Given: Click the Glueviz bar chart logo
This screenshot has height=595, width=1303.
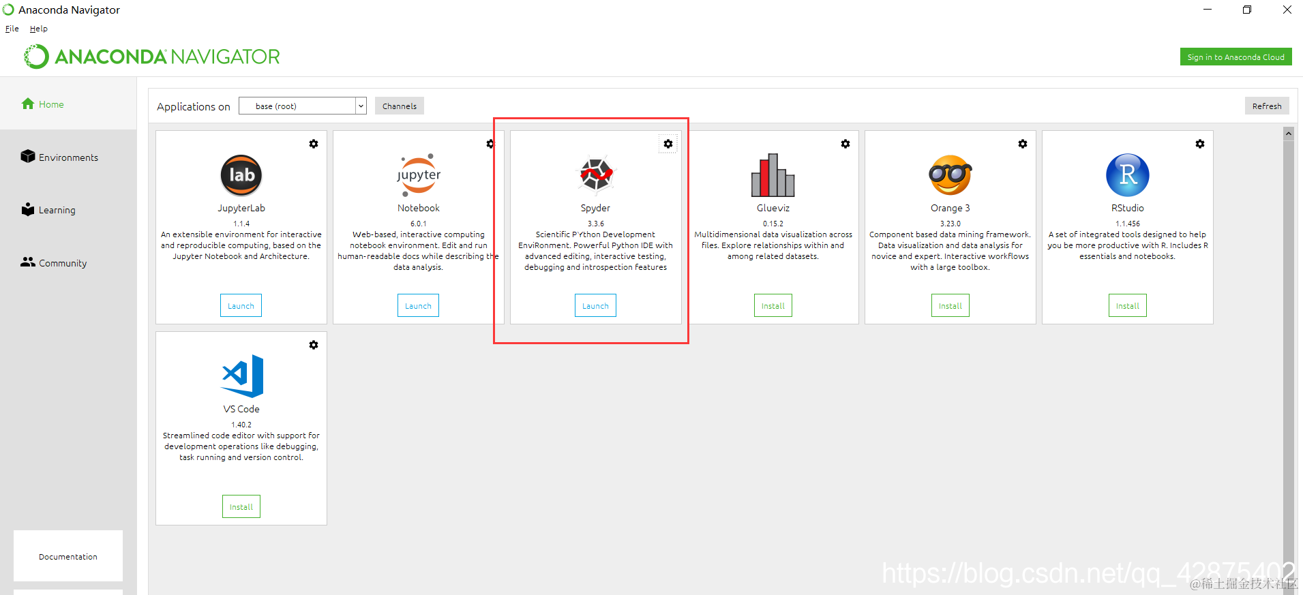Looking at the screenshot, I should [773, 175].
